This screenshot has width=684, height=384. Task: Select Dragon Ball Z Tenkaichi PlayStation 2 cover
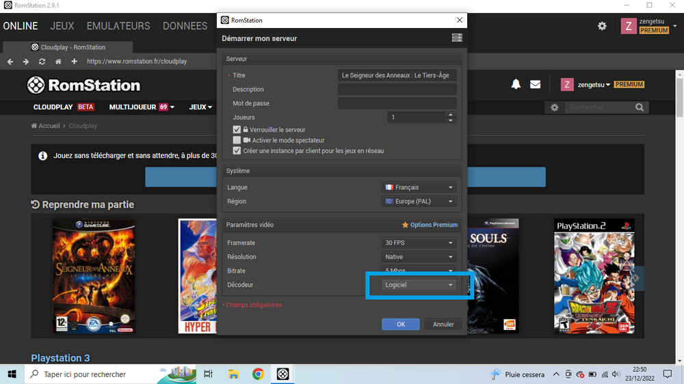click(x=594, y=276)
